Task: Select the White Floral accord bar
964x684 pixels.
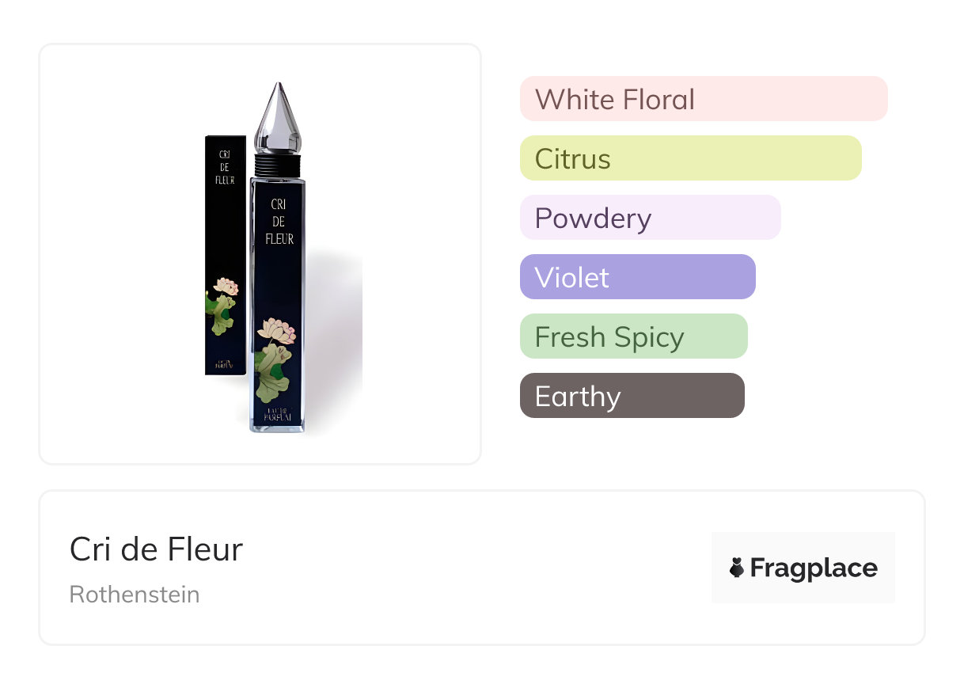Action: [x=703, y=99]
